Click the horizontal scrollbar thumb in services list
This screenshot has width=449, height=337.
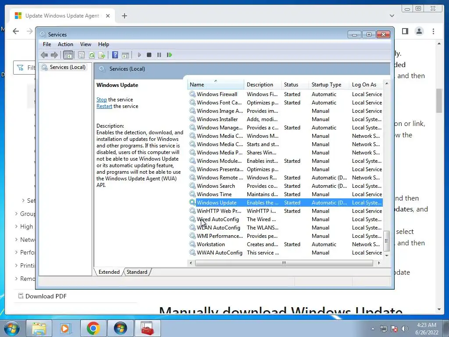[x=284, y=263]
